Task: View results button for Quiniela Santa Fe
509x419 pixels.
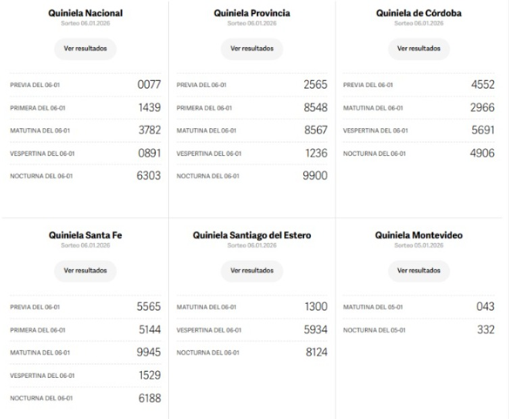Action: coord(85,271)
